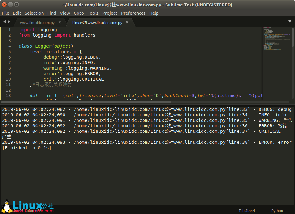The height and width of the screenshot is (214, 295).
Task: Open the Preferences menu
Action: coord(133,13)
